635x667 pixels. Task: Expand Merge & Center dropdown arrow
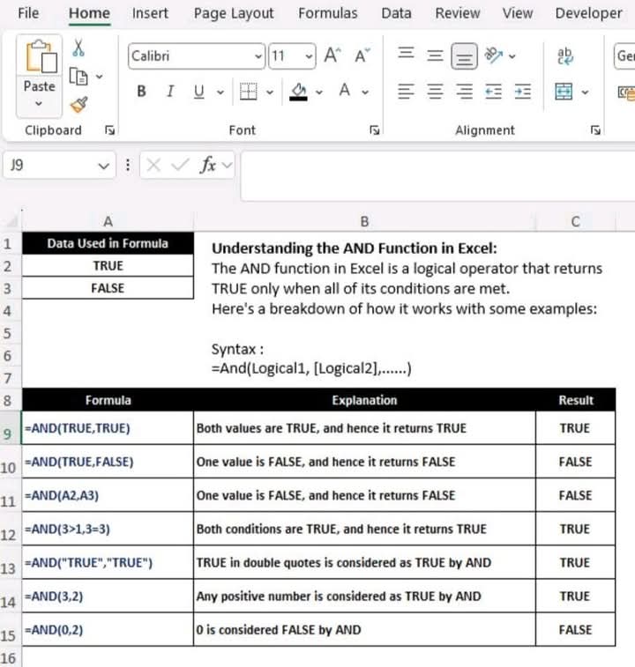(x=586, y=92)
